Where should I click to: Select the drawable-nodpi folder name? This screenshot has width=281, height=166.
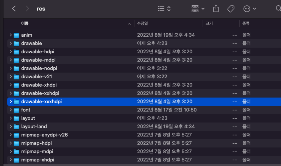[39, 68]
